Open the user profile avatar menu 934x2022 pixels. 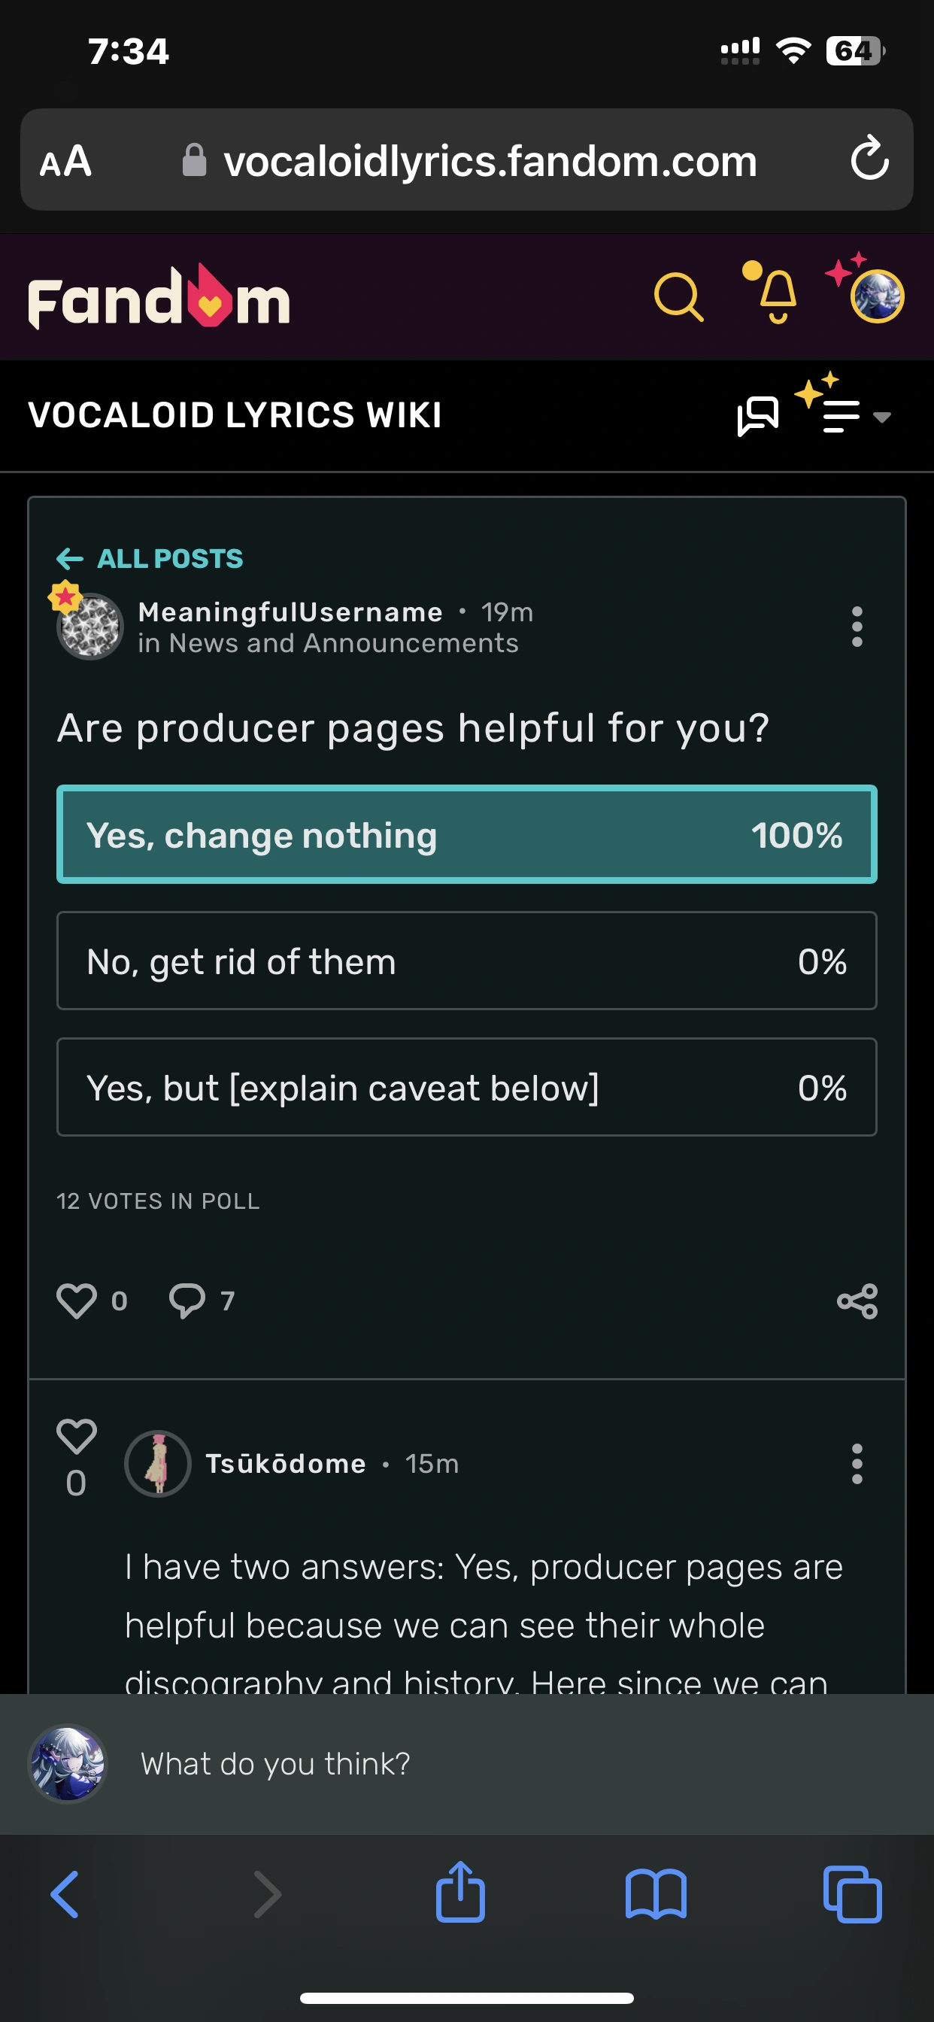(877, 296)
